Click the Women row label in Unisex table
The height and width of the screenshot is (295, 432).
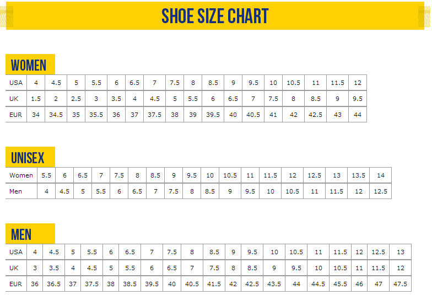coord(21,175)
